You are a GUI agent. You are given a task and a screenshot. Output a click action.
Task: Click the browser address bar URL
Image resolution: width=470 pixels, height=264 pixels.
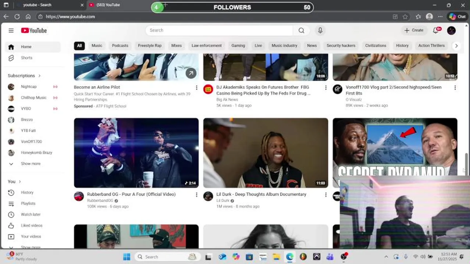[x=71, y=16]
